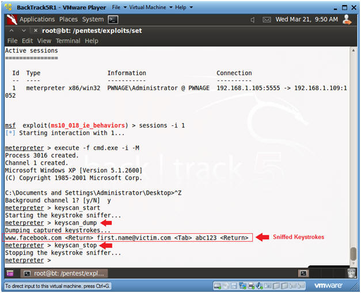Click the show desktop icon in the bottom panel
Image resolution: width=361 pixels, height=293 pixels.
pos(10,273)
